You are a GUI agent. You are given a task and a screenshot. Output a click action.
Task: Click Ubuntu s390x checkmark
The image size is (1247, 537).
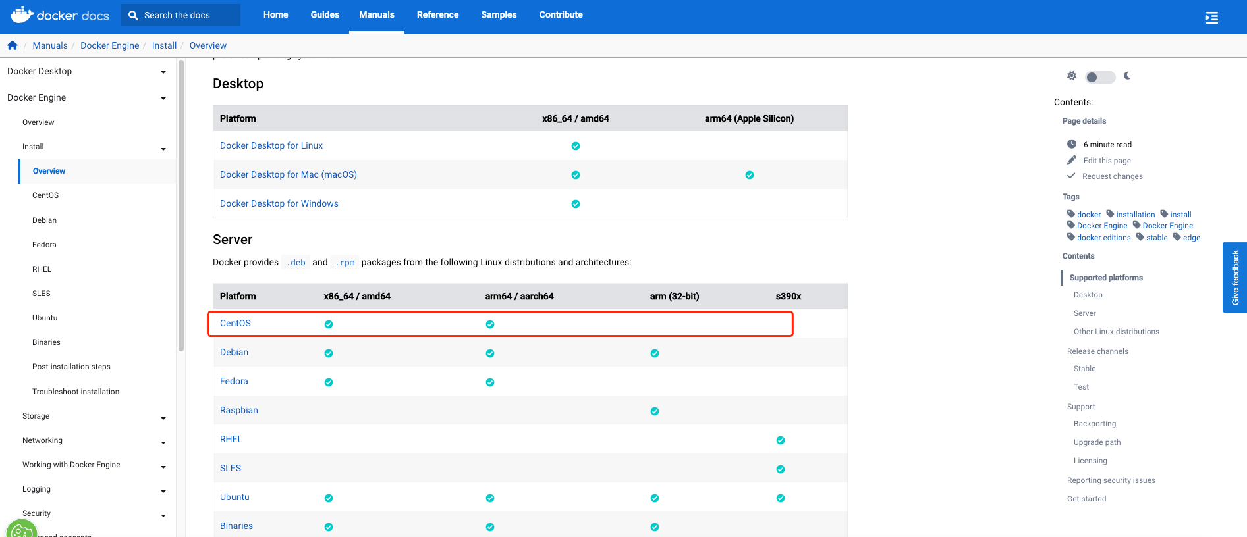point(781,498)
